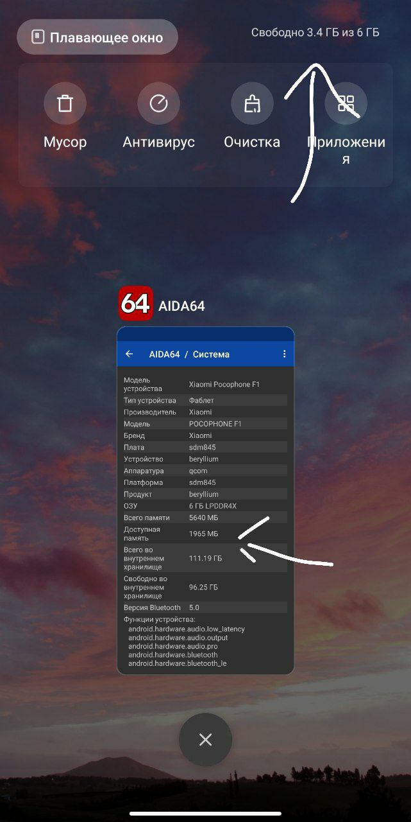The height and width of the screenshot is (822, 411).
Task: Tap the android.hardware.bluetooth_le feature line
Action: click(177, 663)
